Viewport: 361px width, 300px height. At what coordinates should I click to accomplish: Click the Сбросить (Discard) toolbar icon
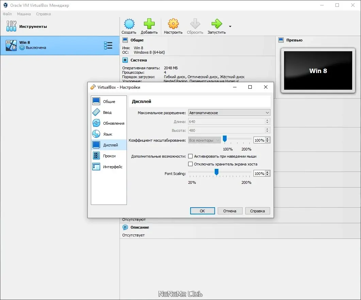tap(195, 24)
